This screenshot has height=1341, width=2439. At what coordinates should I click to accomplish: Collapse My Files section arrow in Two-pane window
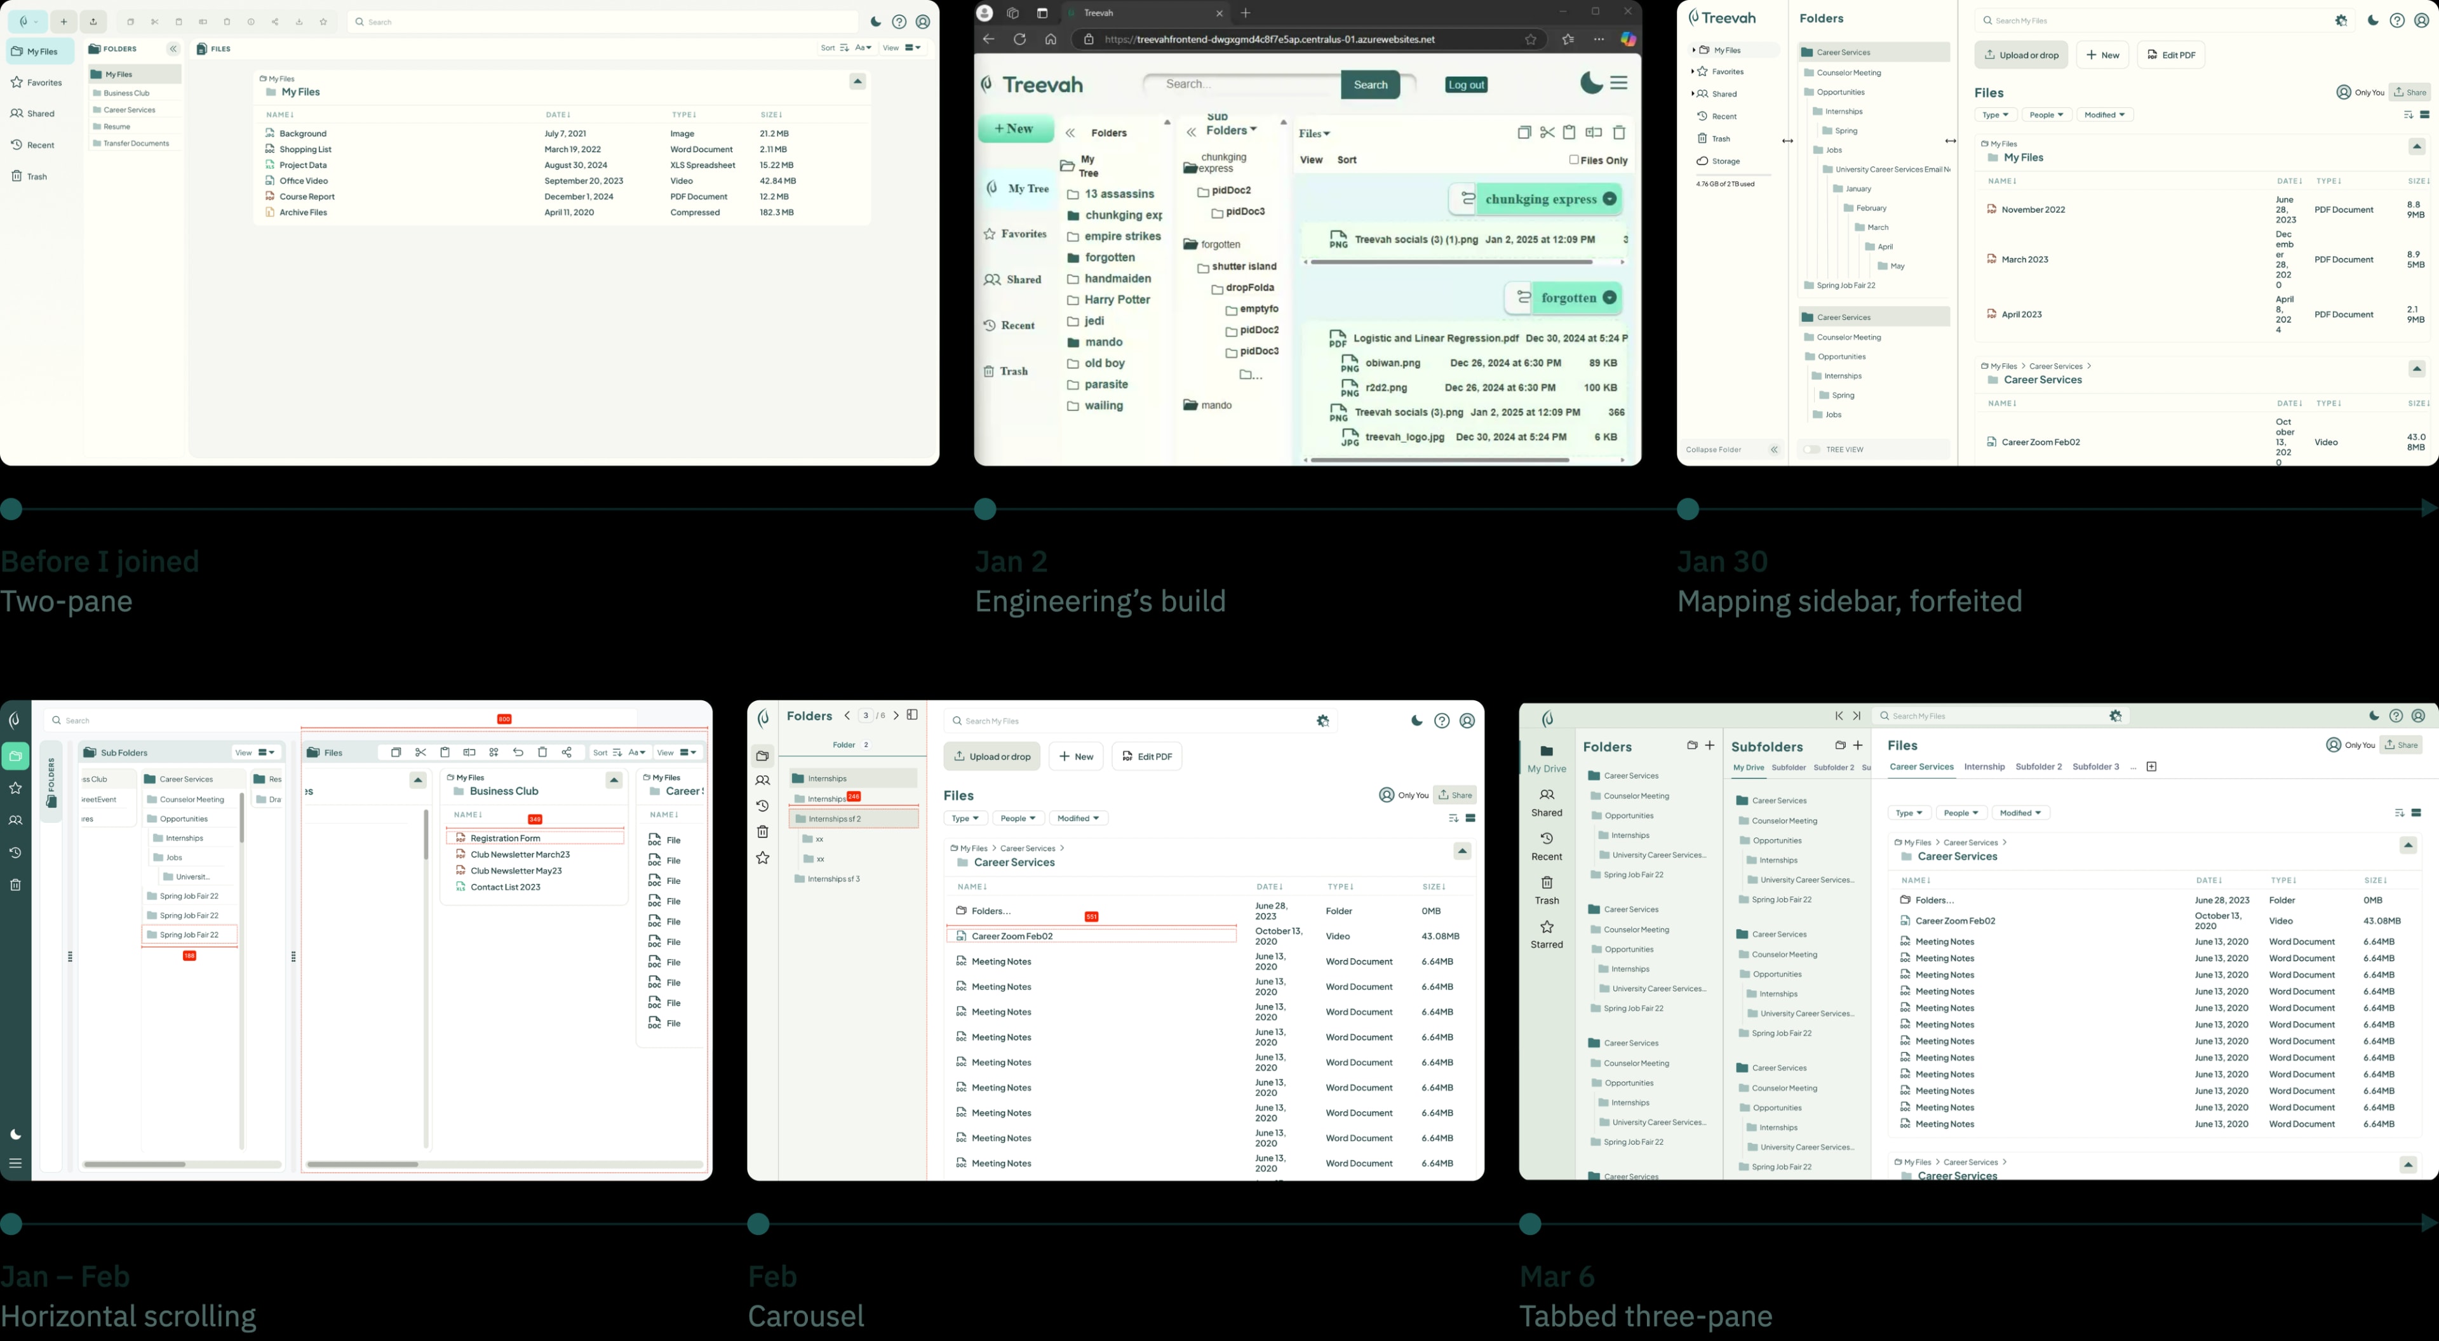[x=858, y=81]
